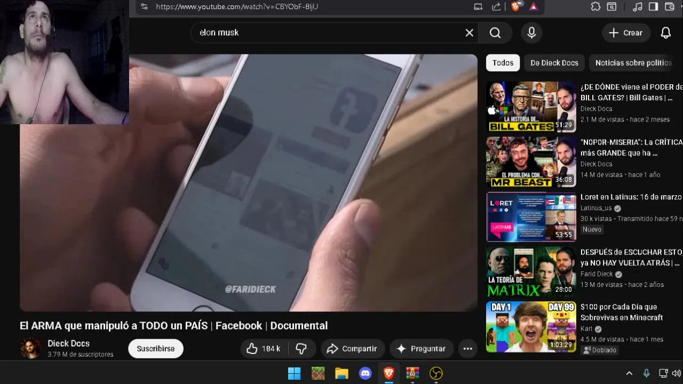Screen dimensions: 683x384
Task: Click the main video player showing a phone
Action: coord(249,182)
